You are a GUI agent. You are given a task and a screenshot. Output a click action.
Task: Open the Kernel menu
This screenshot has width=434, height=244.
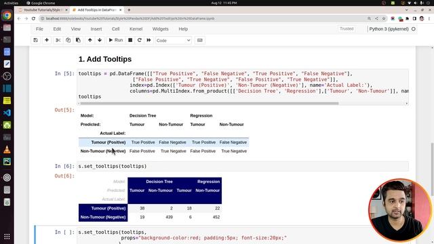tap(136, 28)
